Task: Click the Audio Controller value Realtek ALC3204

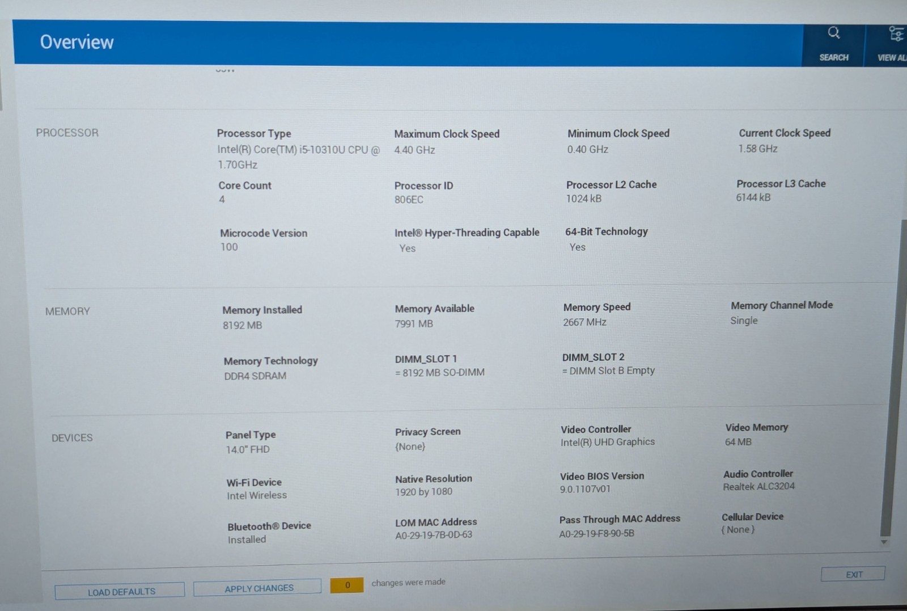Action: [x=758, y=487]
